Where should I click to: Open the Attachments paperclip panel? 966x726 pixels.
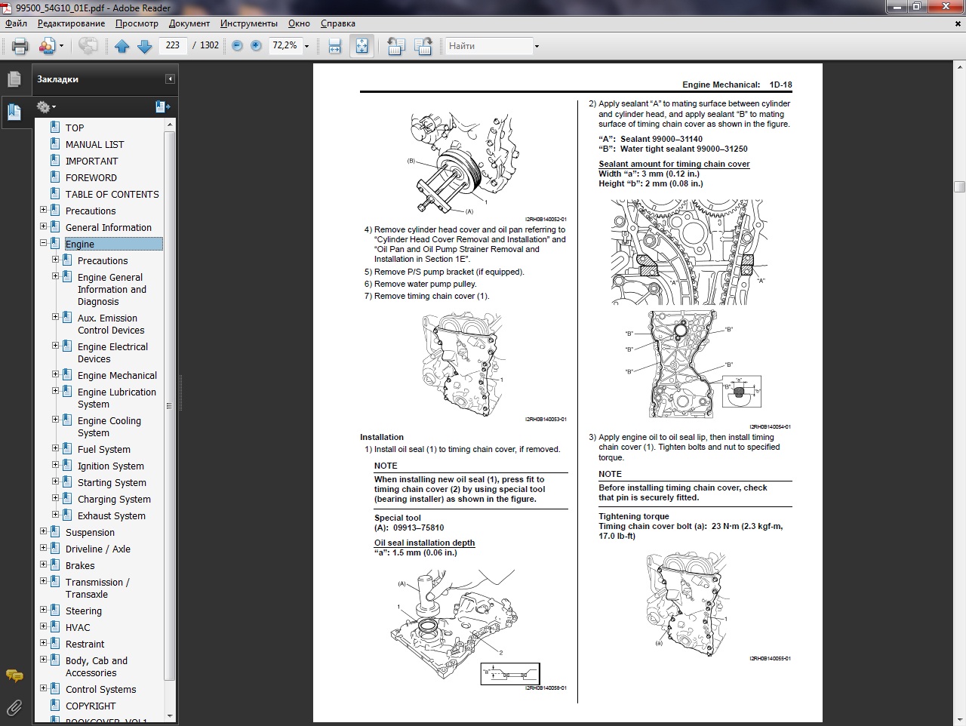(14, 708)
